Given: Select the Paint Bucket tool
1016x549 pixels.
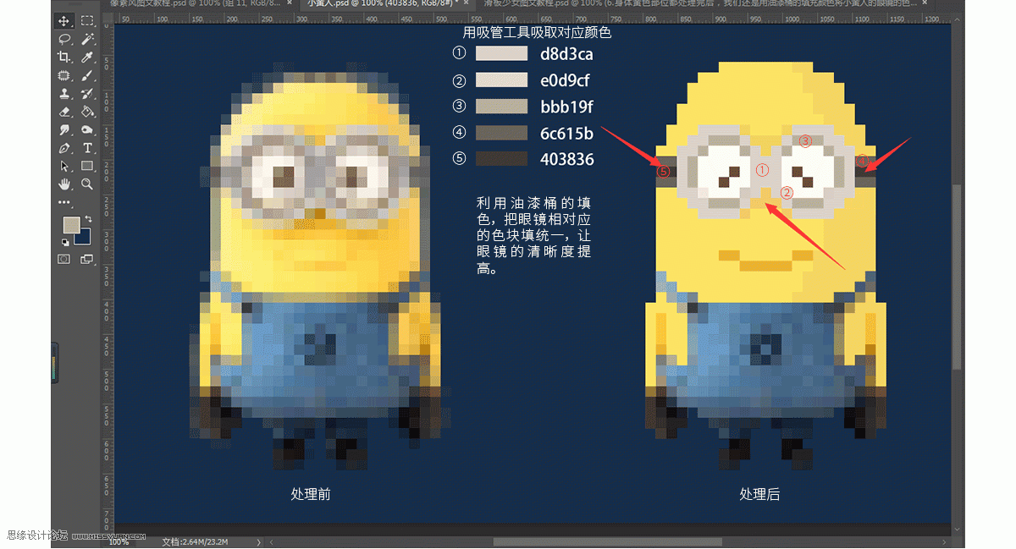Looking at the screenshot, I should coord(87,112).
